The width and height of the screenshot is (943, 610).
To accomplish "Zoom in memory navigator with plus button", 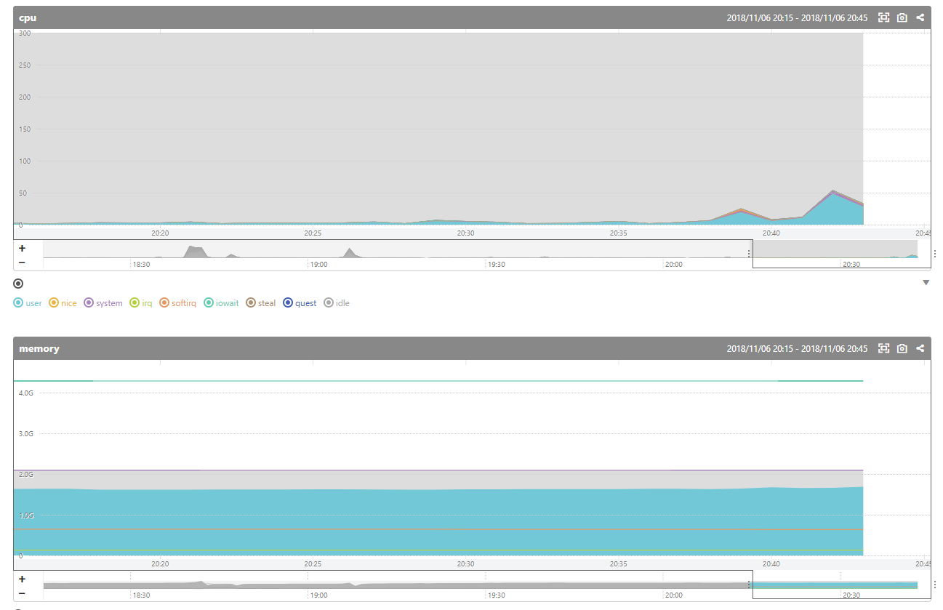I will (22, 579).
